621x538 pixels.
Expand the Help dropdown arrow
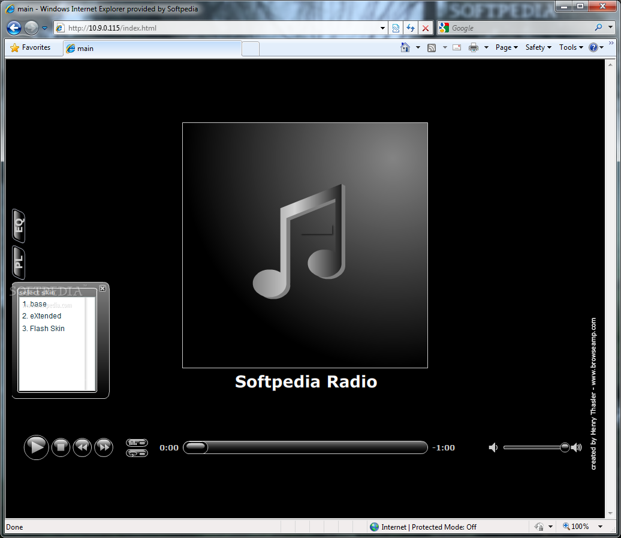(x=602, y=47)
